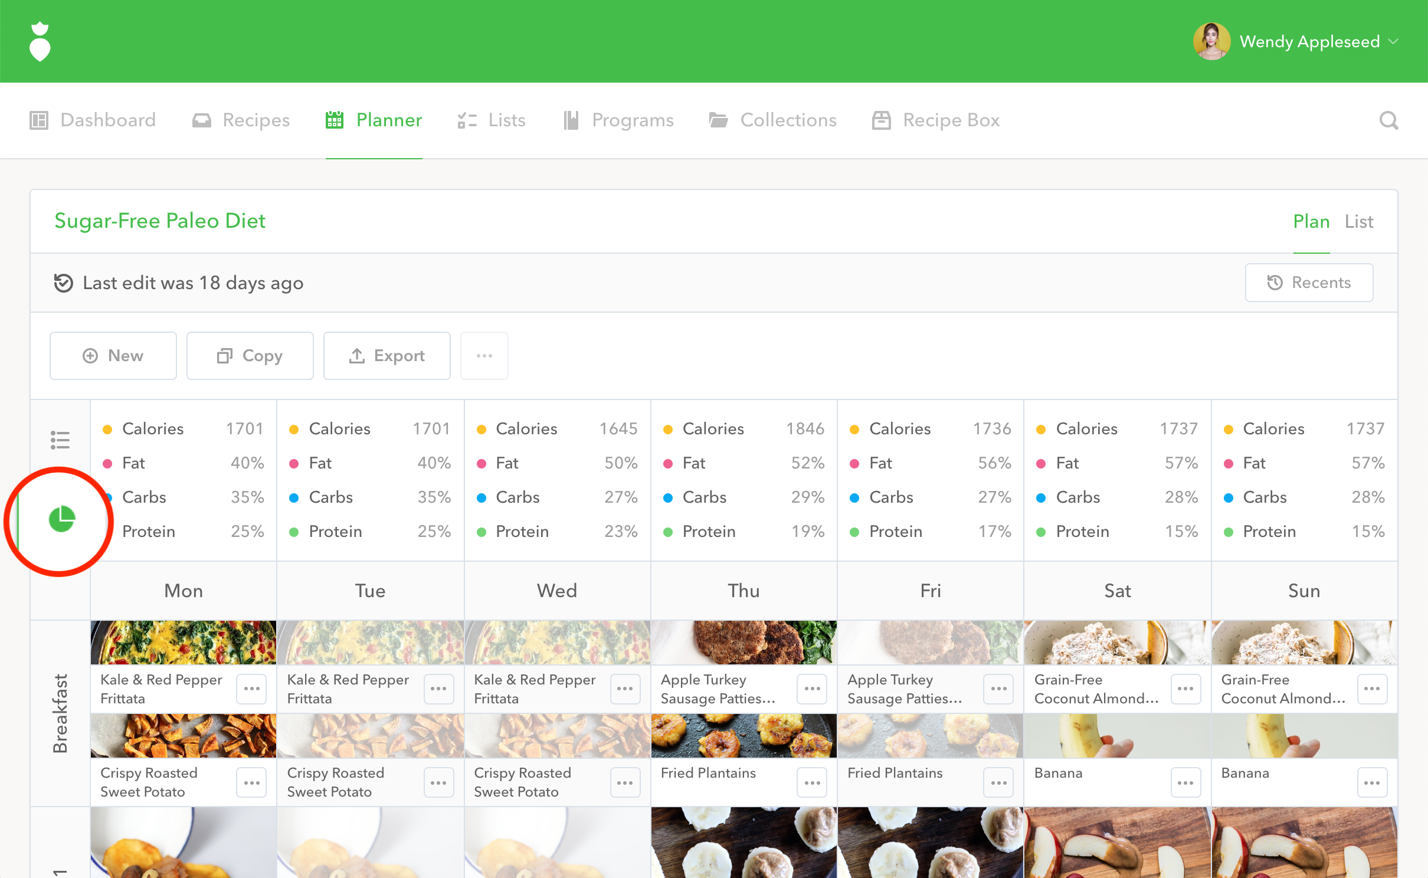
Task: Select the list view icon above Breakfast column
Action: point(59,439)
